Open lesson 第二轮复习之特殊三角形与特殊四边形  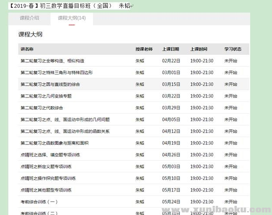(x=57, y=72)
